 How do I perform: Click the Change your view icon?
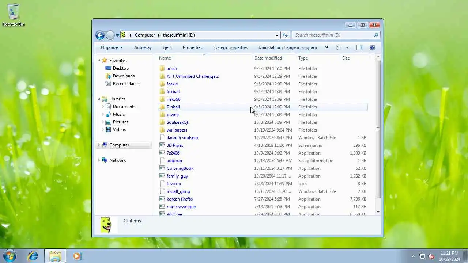pyautogui.click(x=339, y=47)
